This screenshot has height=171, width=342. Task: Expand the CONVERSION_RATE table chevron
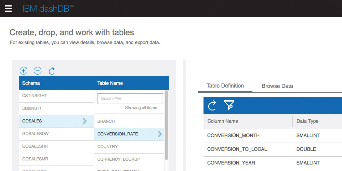click(x=160, y=134)
